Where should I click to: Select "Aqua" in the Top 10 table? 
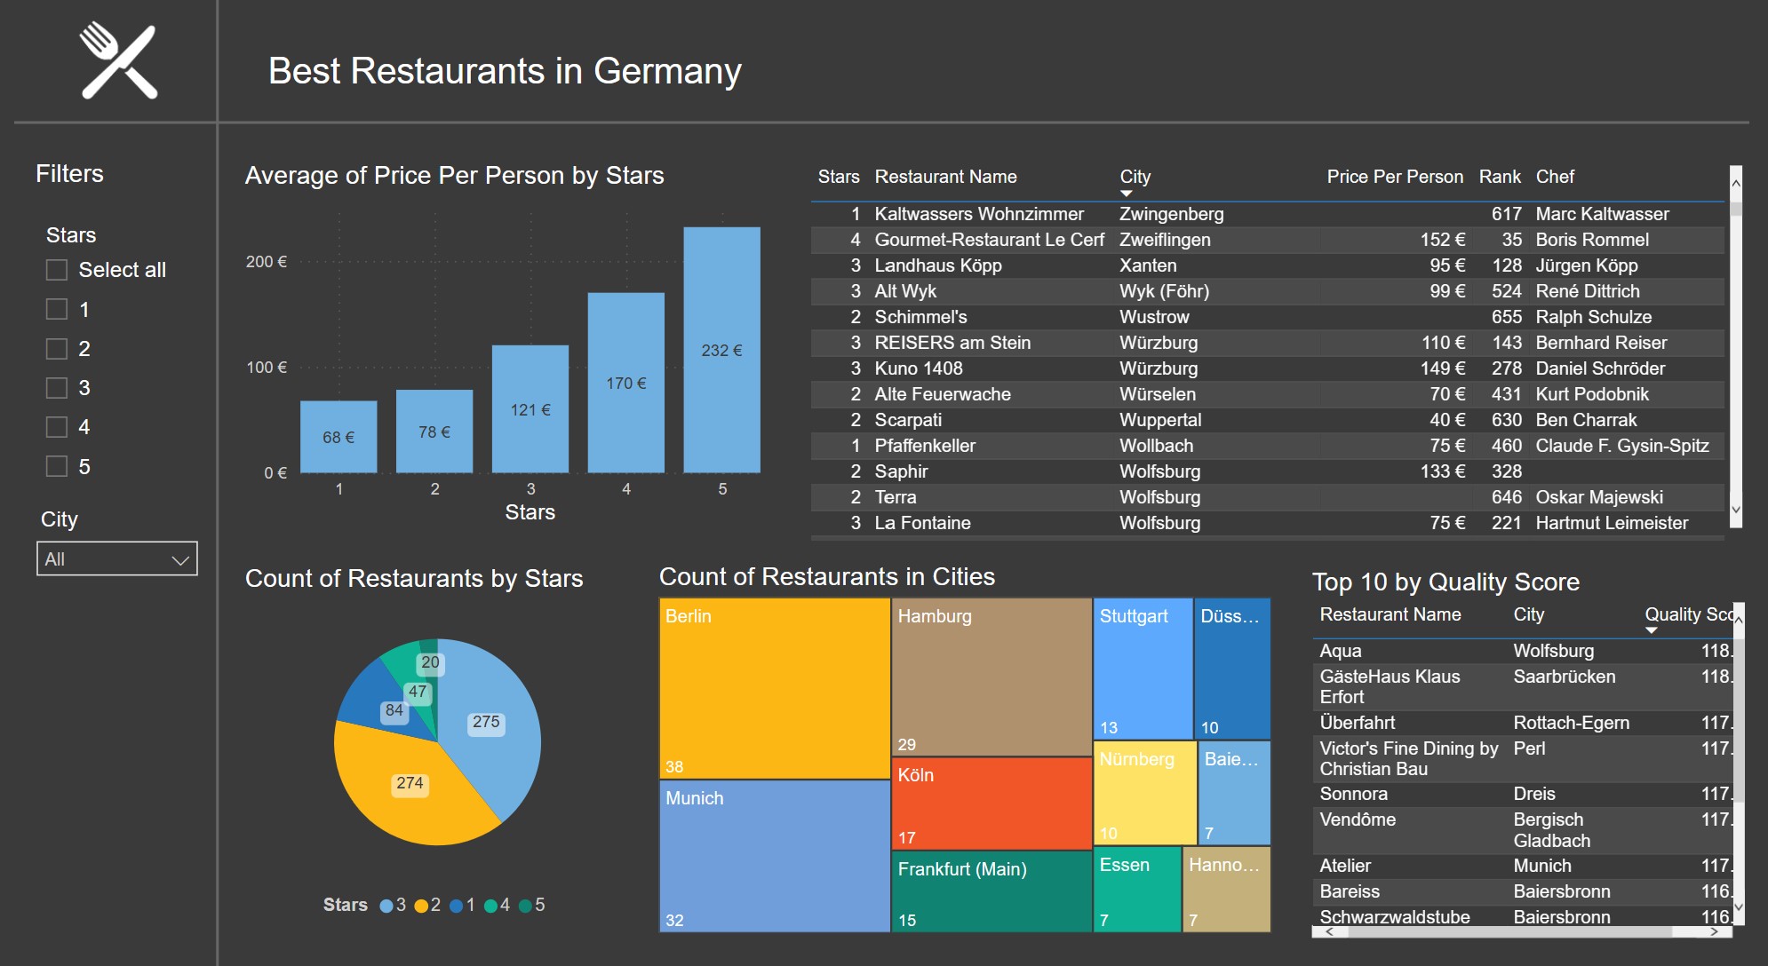(x=1342, y=651)
